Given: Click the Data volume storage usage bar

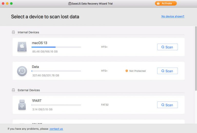Looking at the screenshot, I should coord(56,71).
